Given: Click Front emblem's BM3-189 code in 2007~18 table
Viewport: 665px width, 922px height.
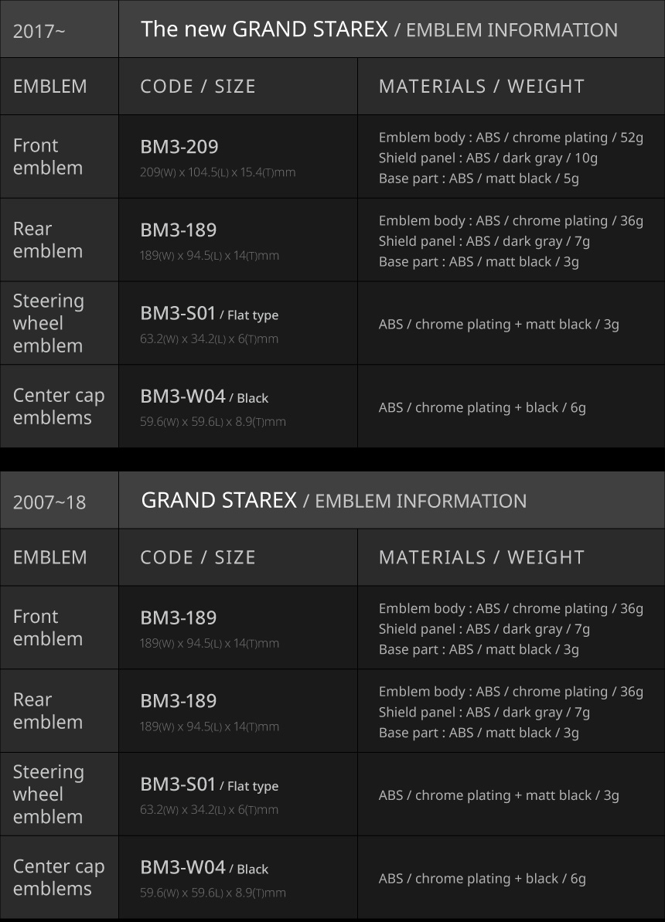Looking at the screenshot, I should tap(178, 618).
